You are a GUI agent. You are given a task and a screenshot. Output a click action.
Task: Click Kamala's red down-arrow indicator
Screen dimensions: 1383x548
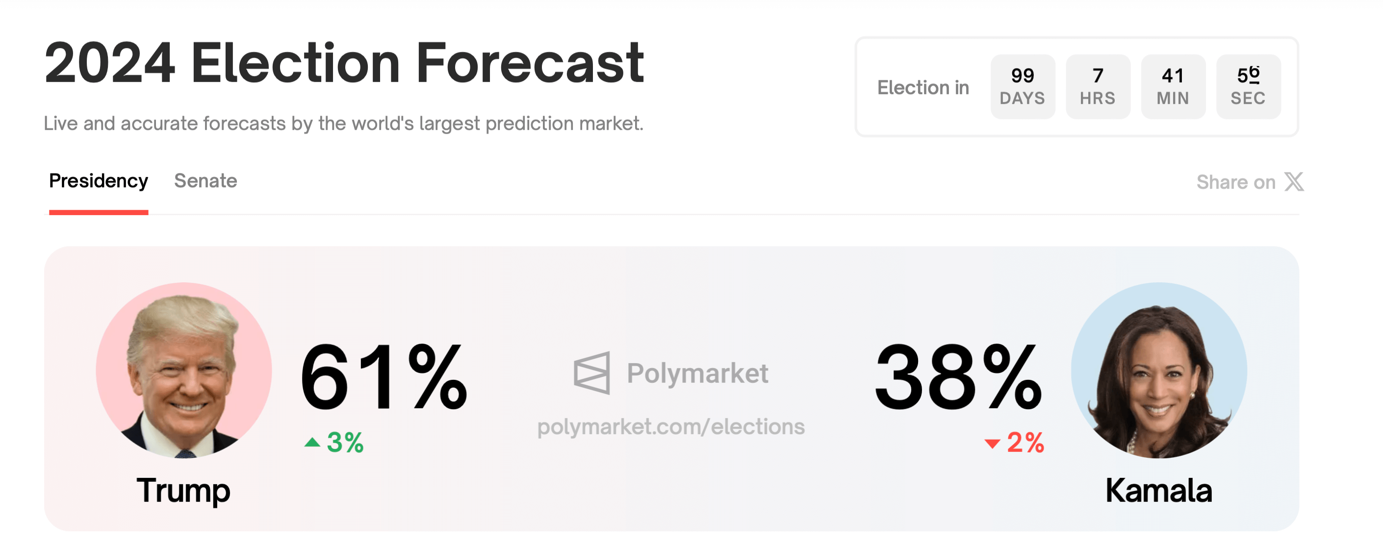point(992,443)
